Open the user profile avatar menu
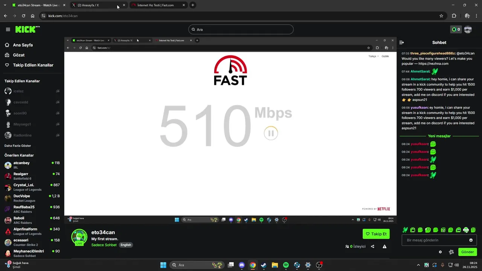 point(468,29)
